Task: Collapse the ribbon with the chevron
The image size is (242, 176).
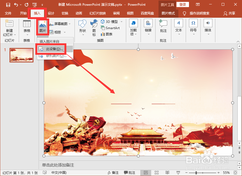Action: click(238, 41)
